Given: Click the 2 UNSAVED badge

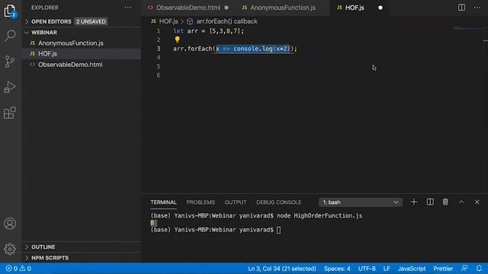Looking at the screenshot, I should (x=91, y=21).
